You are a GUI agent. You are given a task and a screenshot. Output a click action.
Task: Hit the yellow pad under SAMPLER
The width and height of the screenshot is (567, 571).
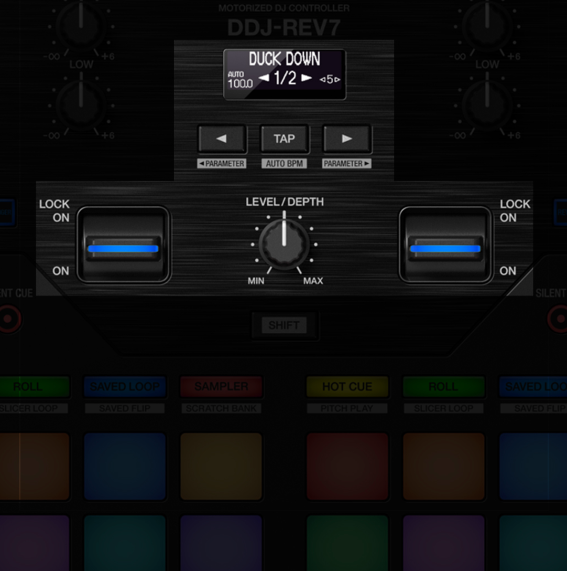(221, 466)
